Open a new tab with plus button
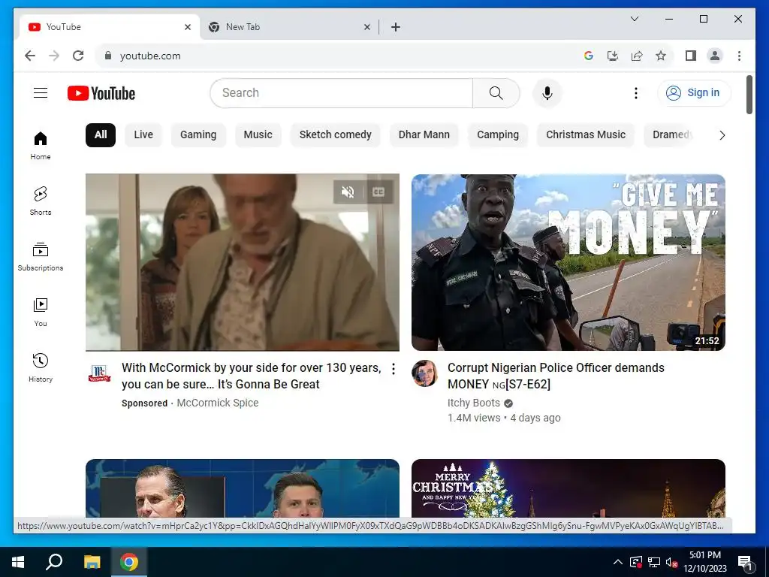This screenshot has height=577, width=769. click(x=395, y=27)
